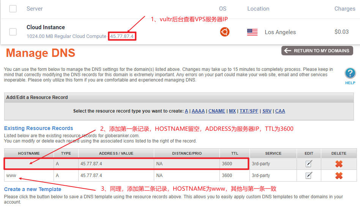Click the server IP 45.77.87.4 in instance row
This screenshot has width=360, height=207.
coord(122,36)
